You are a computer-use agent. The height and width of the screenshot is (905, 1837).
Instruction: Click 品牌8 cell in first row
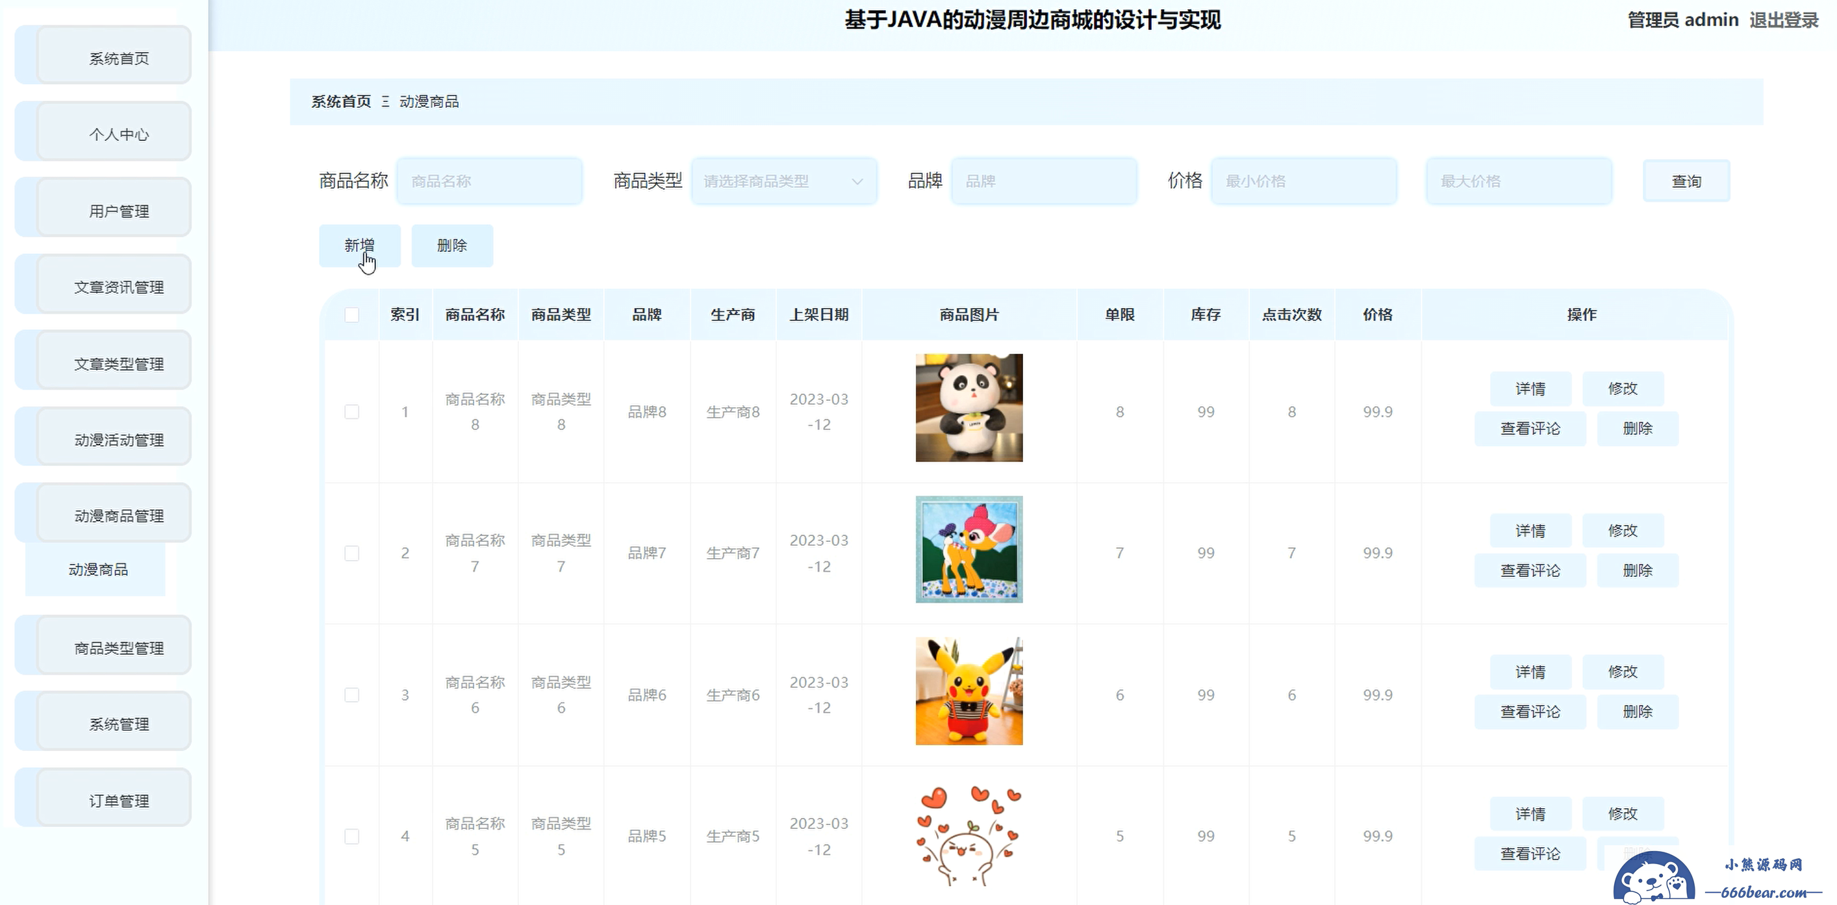click(647, 411)
